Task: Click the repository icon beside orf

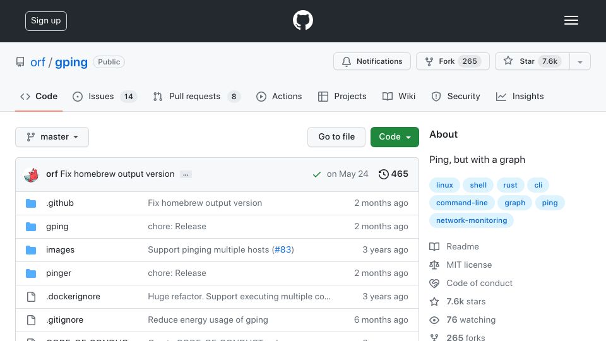Action: tap(20, 62)
